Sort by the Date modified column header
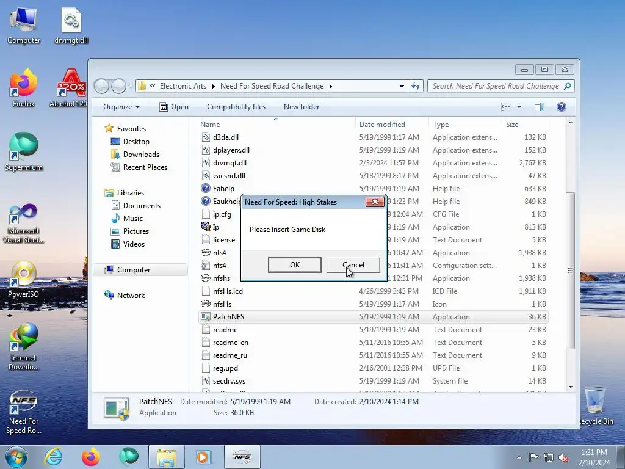Screen dimensions: 625x469 tap(391, 125)
